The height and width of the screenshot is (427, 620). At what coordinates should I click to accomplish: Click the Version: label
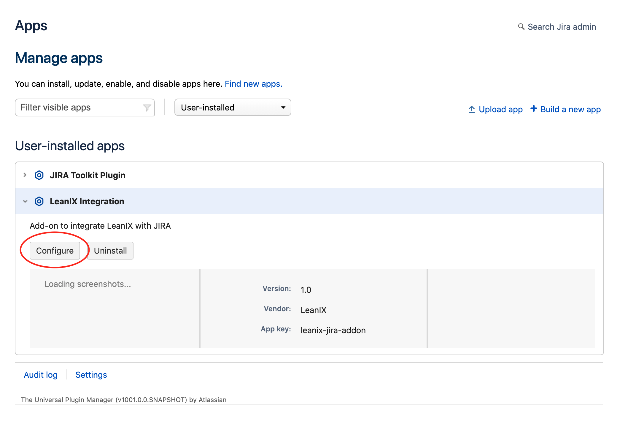pyautogui.click(x=276, y=289)
